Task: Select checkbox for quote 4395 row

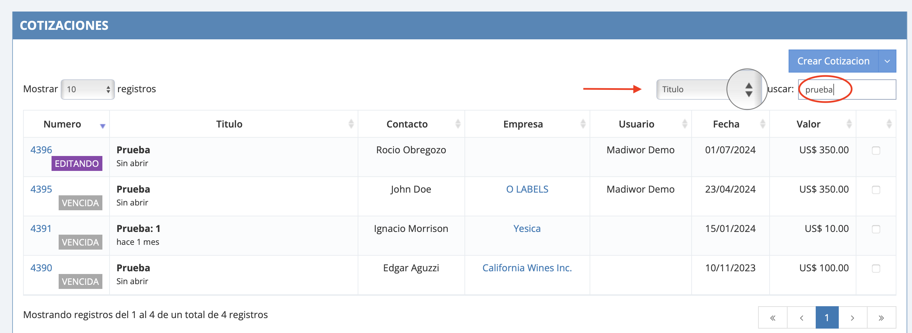Action: (x=876, y=190)
